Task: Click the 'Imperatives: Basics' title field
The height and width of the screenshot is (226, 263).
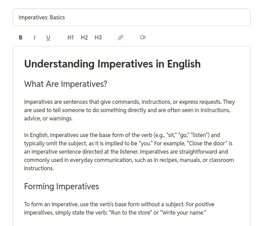Action: 132,17
